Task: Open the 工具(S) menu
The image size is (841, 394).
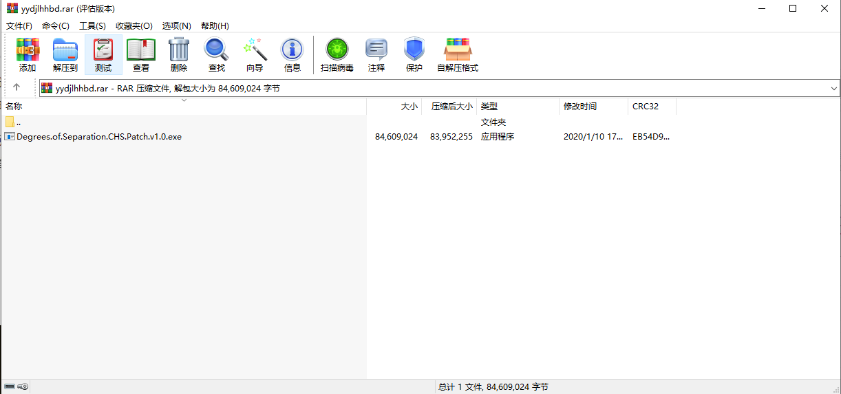Action: 92,25
